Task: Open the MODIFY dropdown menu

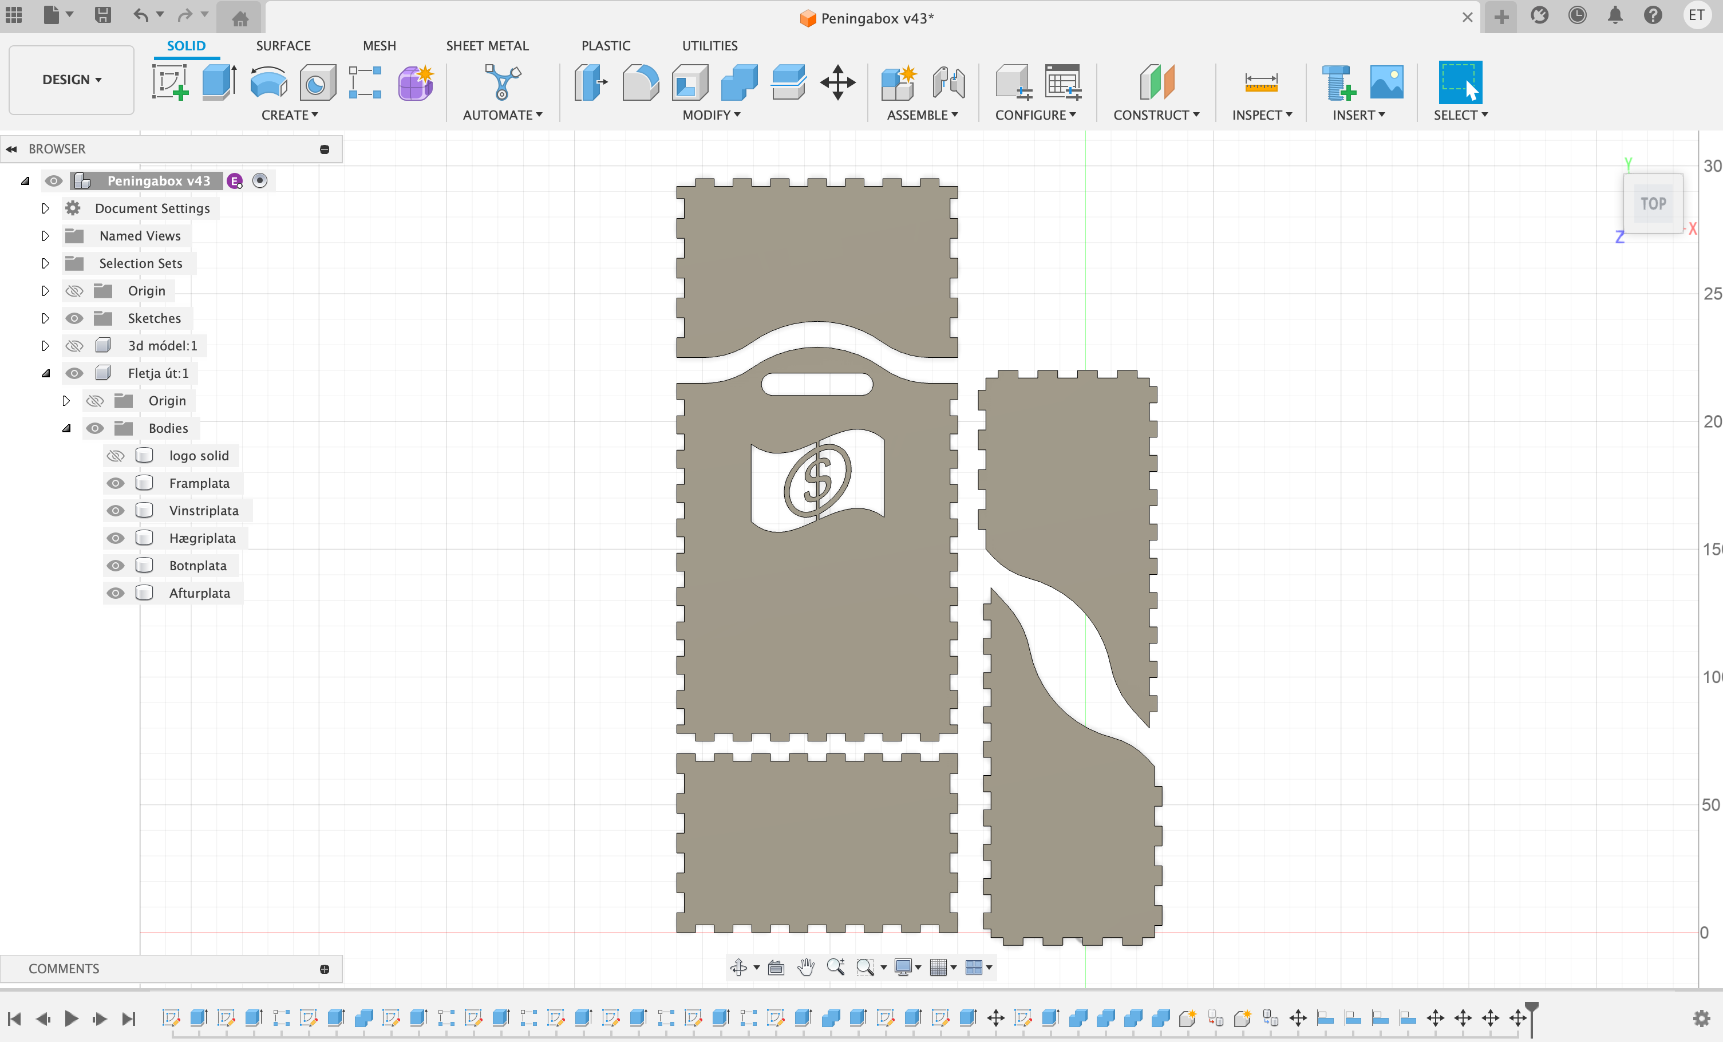Action: (x=711, y=115)
